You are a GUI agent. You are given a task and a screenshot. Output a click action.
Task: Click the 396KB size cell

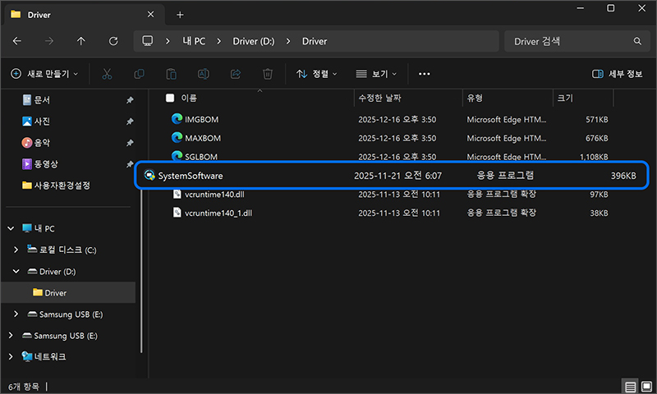[623, 176]
